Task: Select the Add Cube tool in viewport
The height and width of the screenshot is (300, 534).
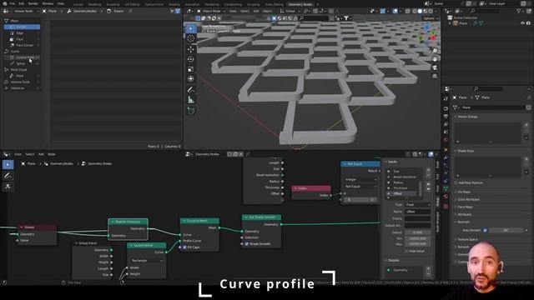Action: pyautogui.click(x=191, y=111)
